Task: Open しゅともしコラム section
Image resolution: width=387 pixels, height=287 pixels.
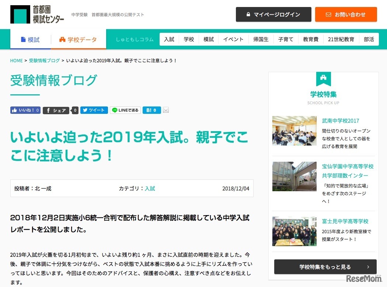Action: (x=135, y=39)
